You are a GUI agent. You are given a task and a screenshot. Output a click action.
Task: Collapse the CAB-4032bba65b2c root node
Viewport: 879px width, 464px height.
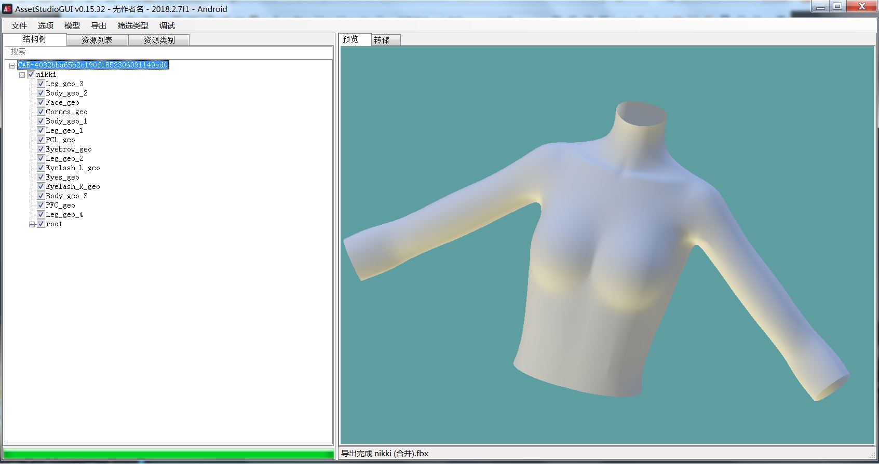[12, 65]
